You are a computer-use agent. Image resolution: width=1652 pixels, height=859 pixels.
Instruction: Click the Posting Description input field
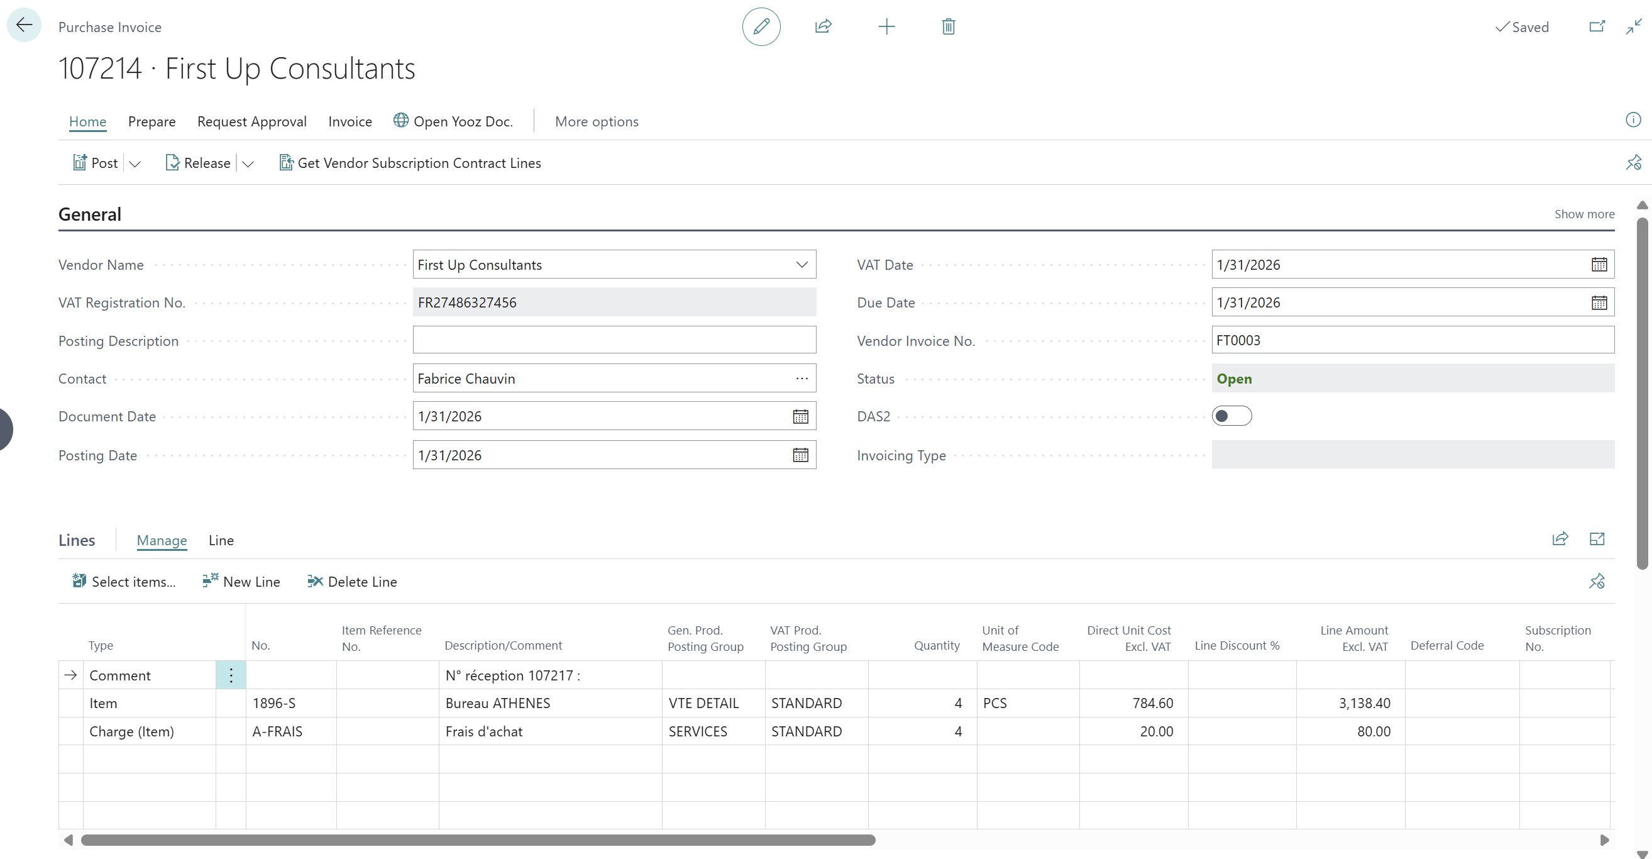(614, 340)
